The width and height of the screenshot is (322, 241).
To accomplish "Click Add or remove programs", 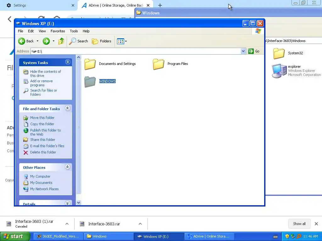I will tap(41, 83).
